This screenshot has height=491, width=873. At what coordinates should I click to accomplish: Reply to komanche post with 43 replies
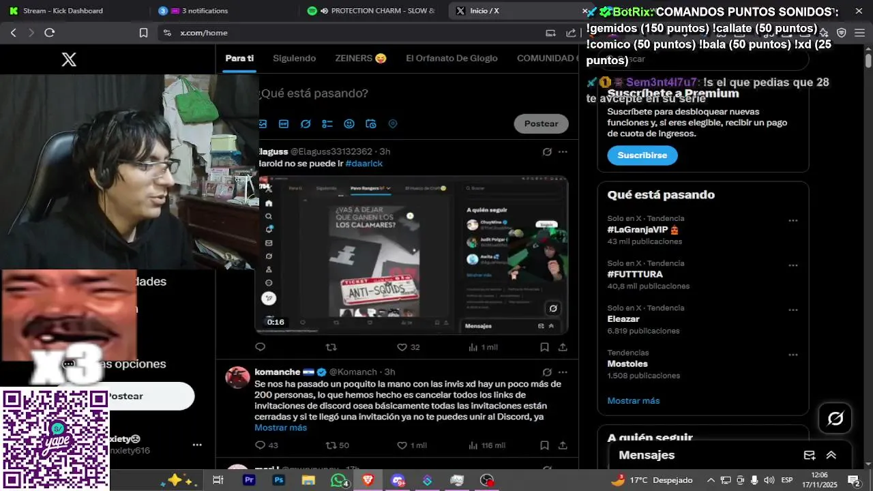click(x=266, y=445)
